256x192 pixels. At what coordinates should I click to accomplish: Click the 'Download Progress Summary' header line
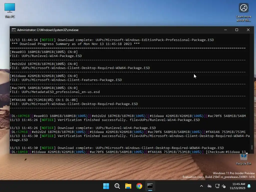coord(76,44)
